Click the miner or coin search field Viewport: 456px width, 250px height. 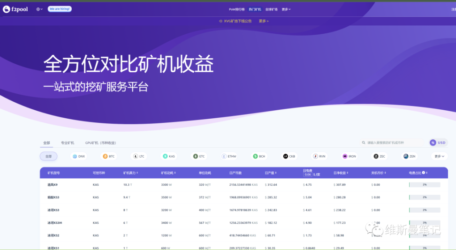(x=393, y=143)
